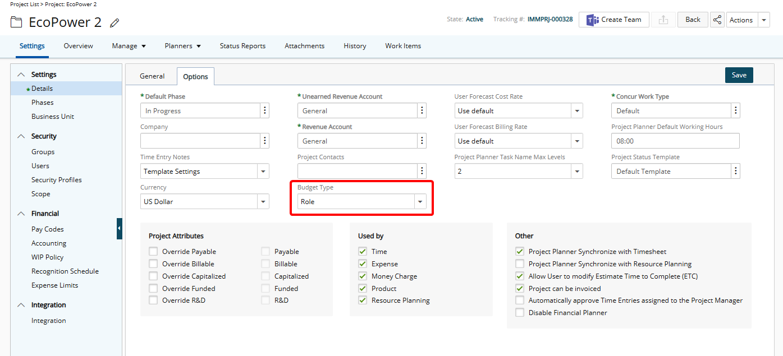
Task: Click the Save button
Action: [739, 75]
